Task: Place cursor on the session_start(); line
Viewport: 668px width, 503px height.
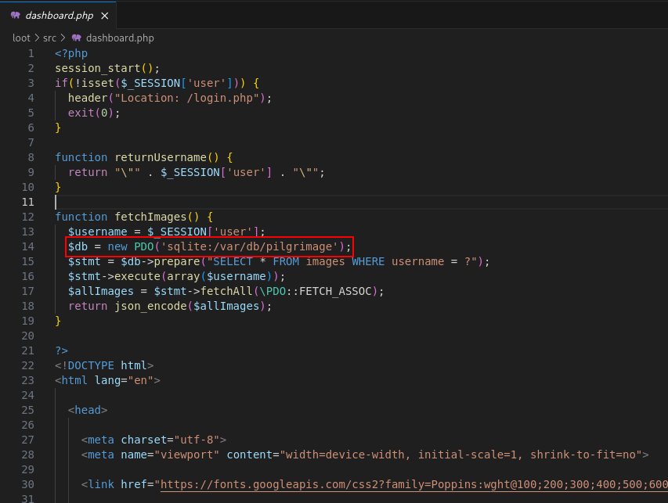Action: [x=107, y=68]
